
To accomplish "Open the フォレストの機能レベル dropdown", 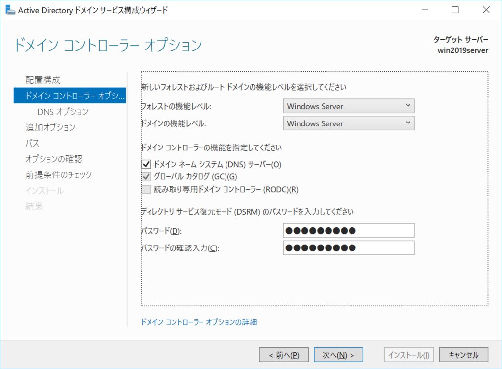I will (x=349, y=106).
